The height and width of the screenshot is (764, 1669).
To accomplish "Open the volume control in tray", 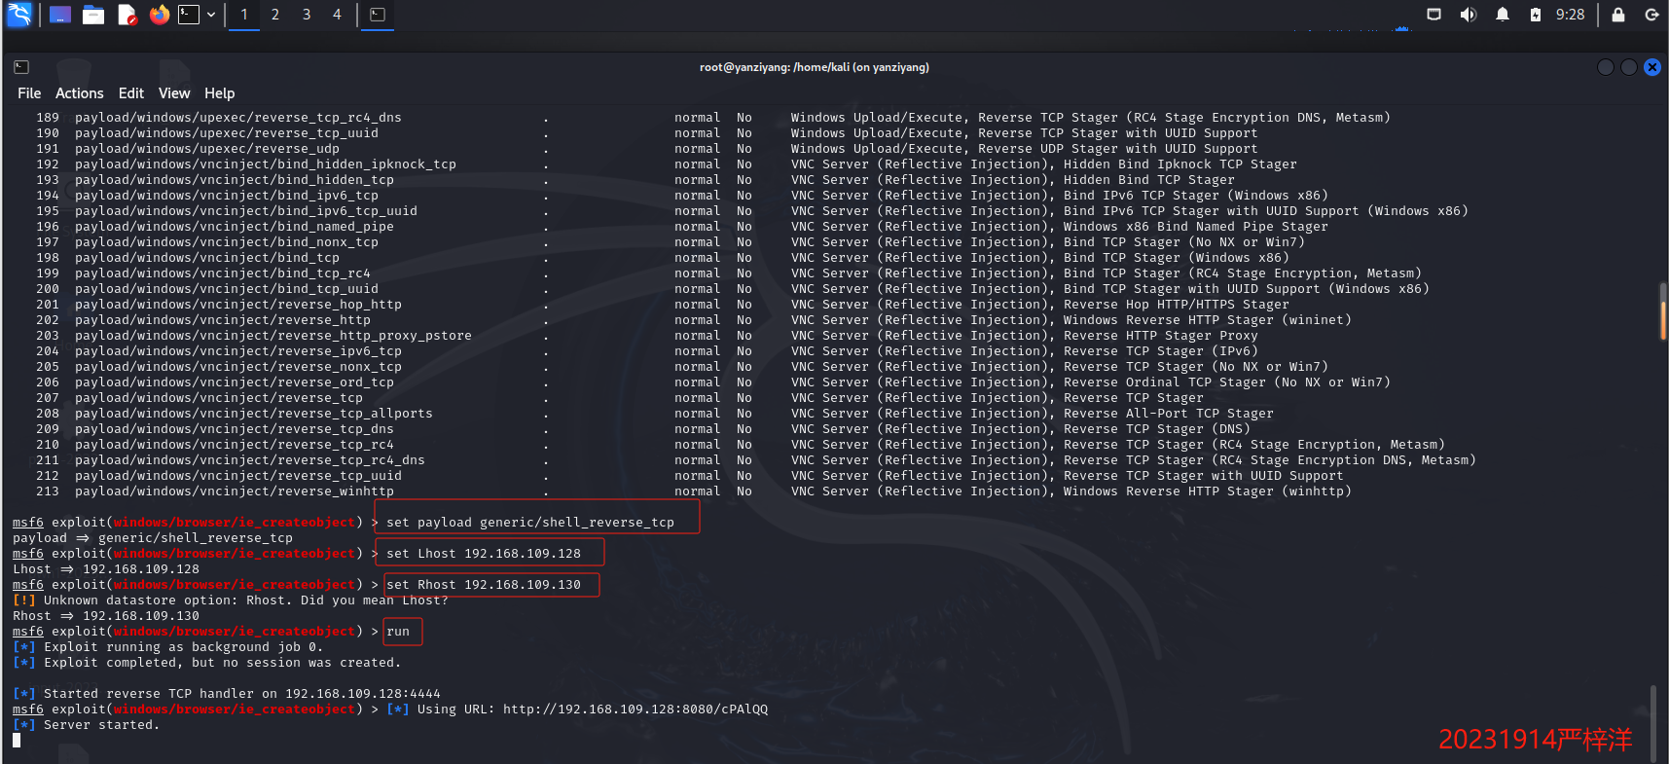I will click(x=1469, y=15).
